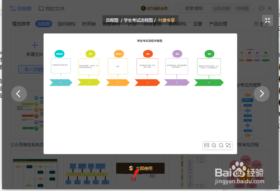This screenshot has height=191, width=280.
Task: Go to the previous template preview
Action: (19, 94)
